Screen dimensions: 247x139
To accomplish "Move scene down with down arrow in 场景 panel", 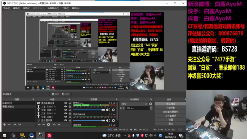I will tap(20, 124).
